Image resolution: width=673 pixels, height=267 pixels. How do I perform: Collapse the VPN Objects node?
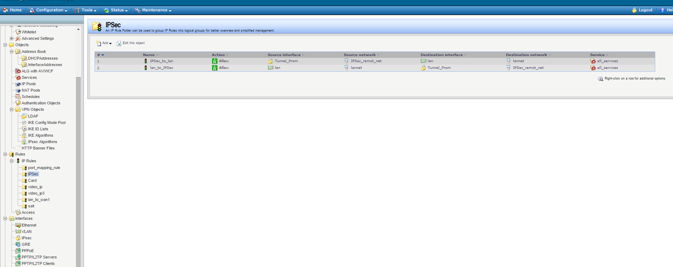pos(12,109)
